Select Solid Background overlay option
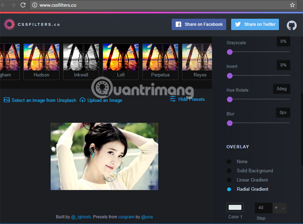 [229, 171]
